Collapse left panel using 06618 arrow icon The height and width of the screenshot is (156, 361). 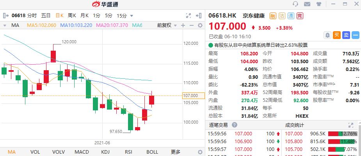click(6, 16)
